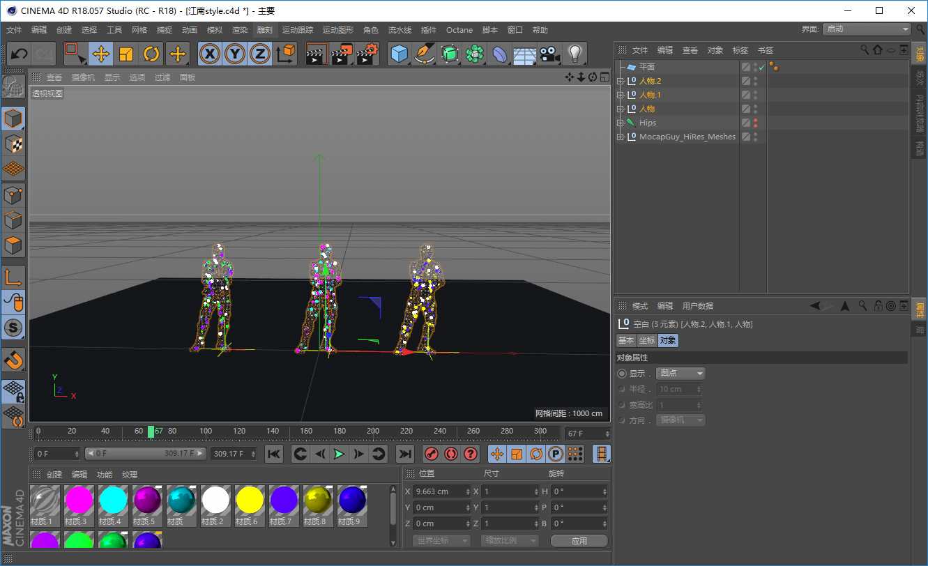Click record active objects key button
Image resolution: width=928 pixels, height=566 pixels.
click(432, 454)
